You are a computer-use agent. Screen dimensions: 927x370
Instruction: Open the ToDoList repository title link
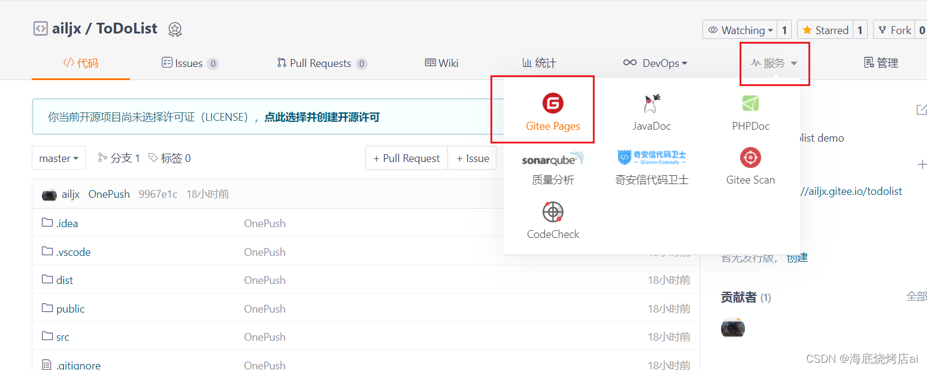pyautogui.click(x=127, y=28)
